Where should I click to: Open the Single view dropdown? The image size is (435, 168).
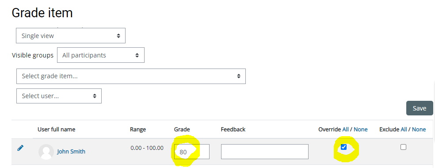point(71,35)
